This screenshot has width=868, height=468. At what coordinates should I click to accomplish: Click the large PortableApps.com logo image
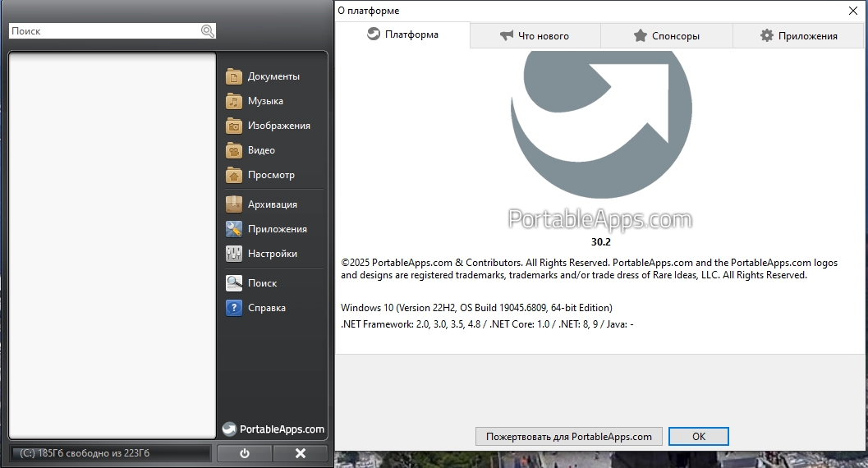point(601,140)
